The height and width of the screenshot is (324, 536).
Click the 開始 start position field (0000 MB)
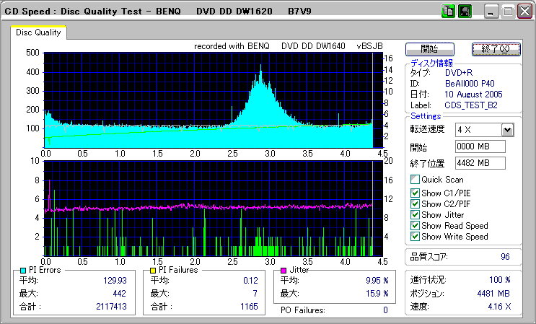point(480,146)
